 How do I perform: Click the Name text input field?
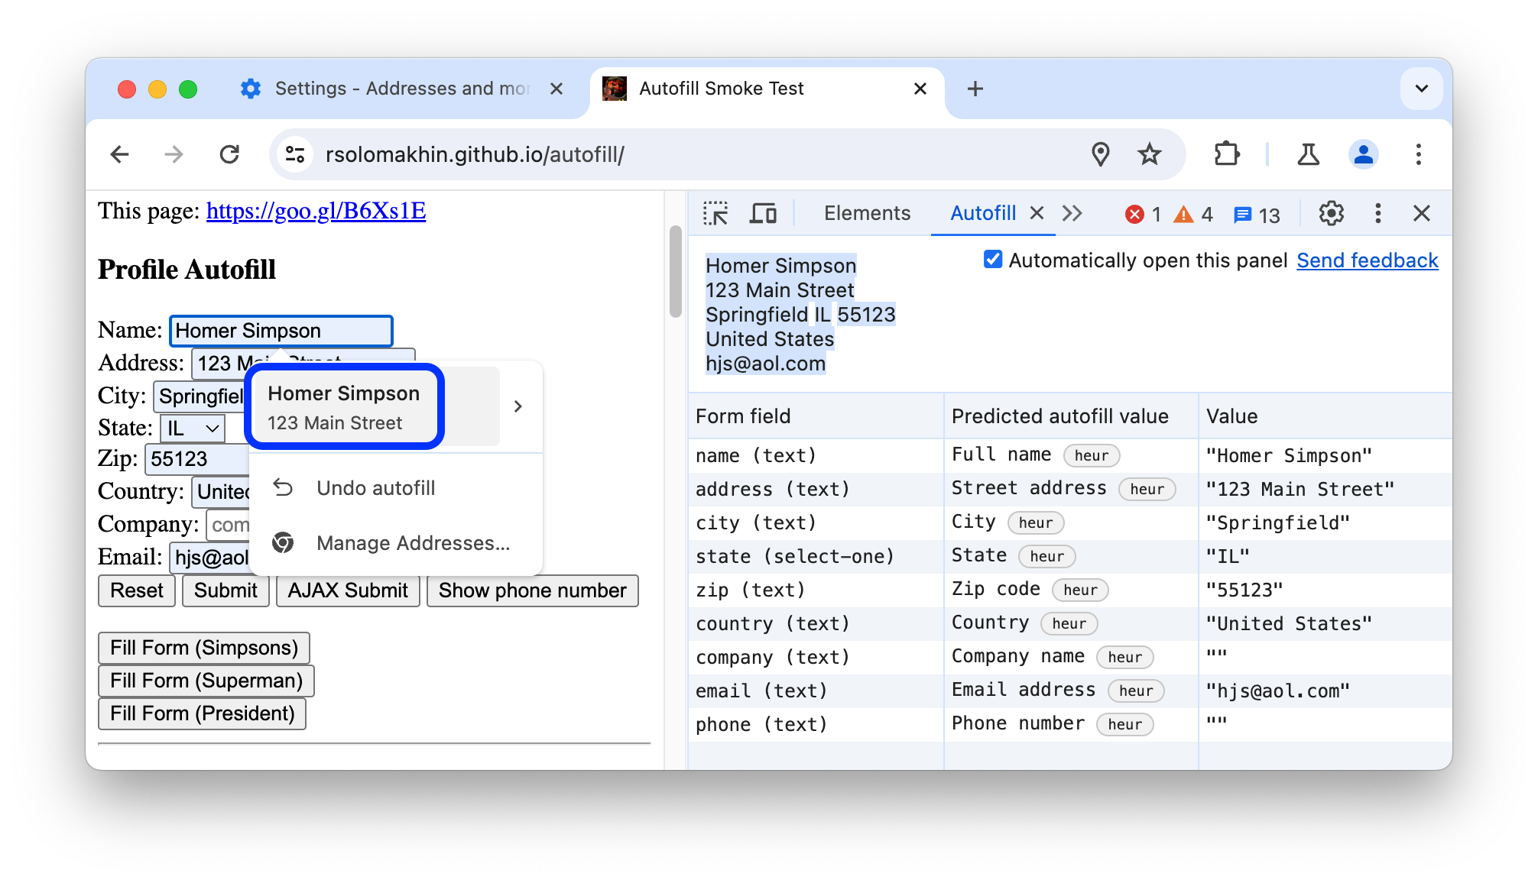[x=281, y=330]
